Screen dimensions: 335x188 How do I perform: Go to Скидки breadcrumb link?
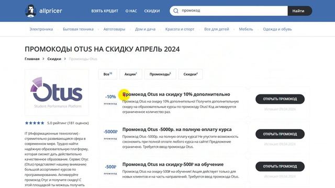tap(54, 59)
